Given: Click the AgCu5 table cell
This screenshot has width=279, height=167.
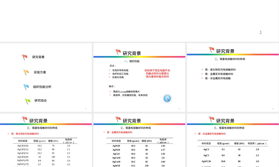Looking at the screenshot, I should point(116,154).
